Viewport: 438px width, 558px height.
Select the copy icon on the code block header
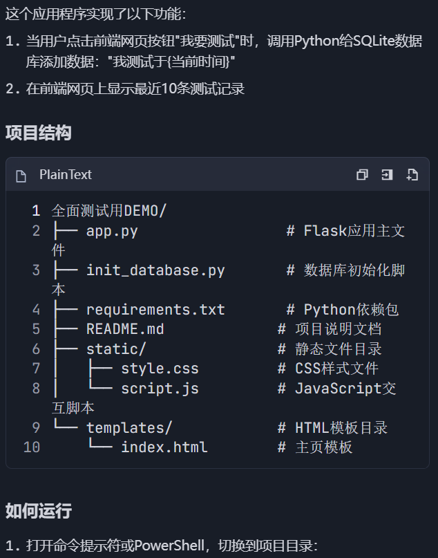[x=362, y=175]
